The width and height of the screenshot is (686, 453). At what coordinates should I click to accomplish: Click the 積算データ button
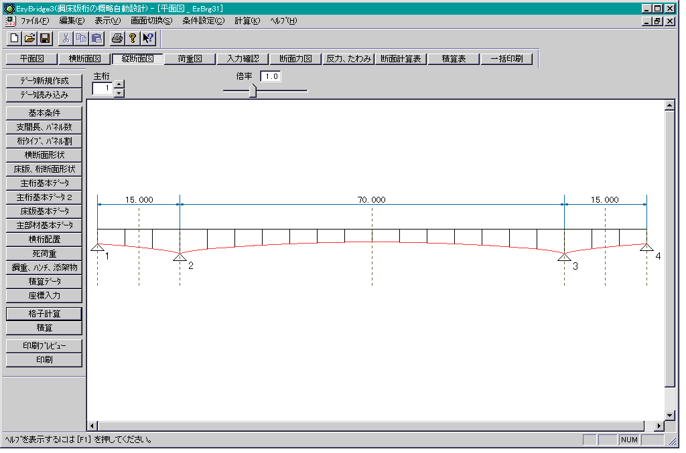pos(44,282)
